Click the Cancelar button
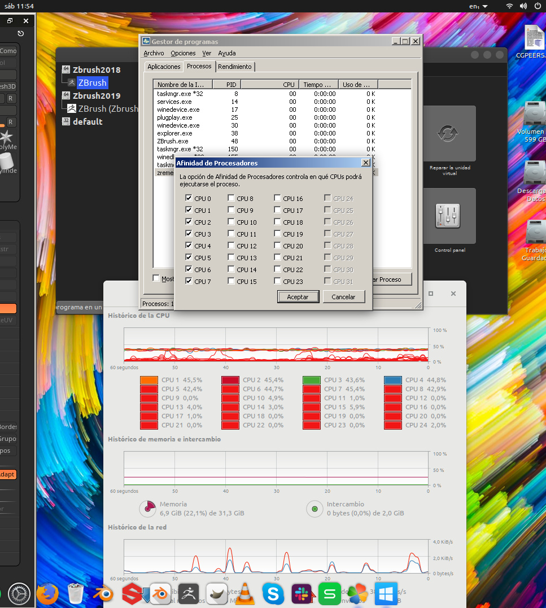546x608 pixels. point(343,296)
